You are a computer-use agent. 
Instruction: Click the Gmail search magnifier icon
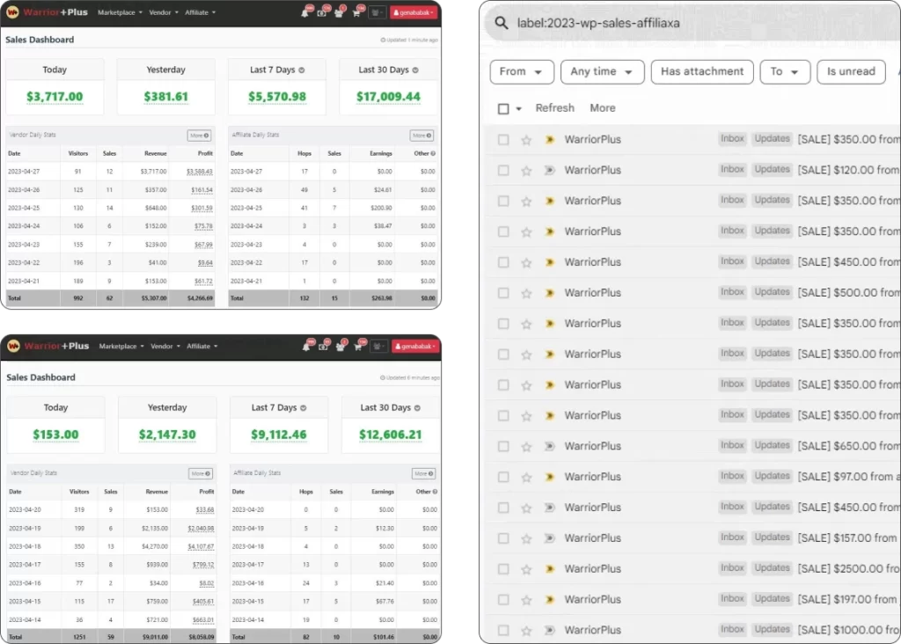[x=502, y=23]
